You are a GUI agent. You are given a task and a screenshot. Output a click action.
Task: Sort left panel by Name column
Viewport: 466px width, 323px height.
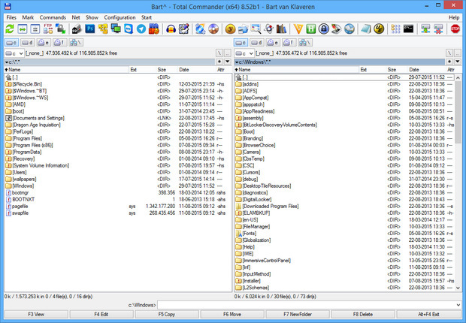point(67,70)
